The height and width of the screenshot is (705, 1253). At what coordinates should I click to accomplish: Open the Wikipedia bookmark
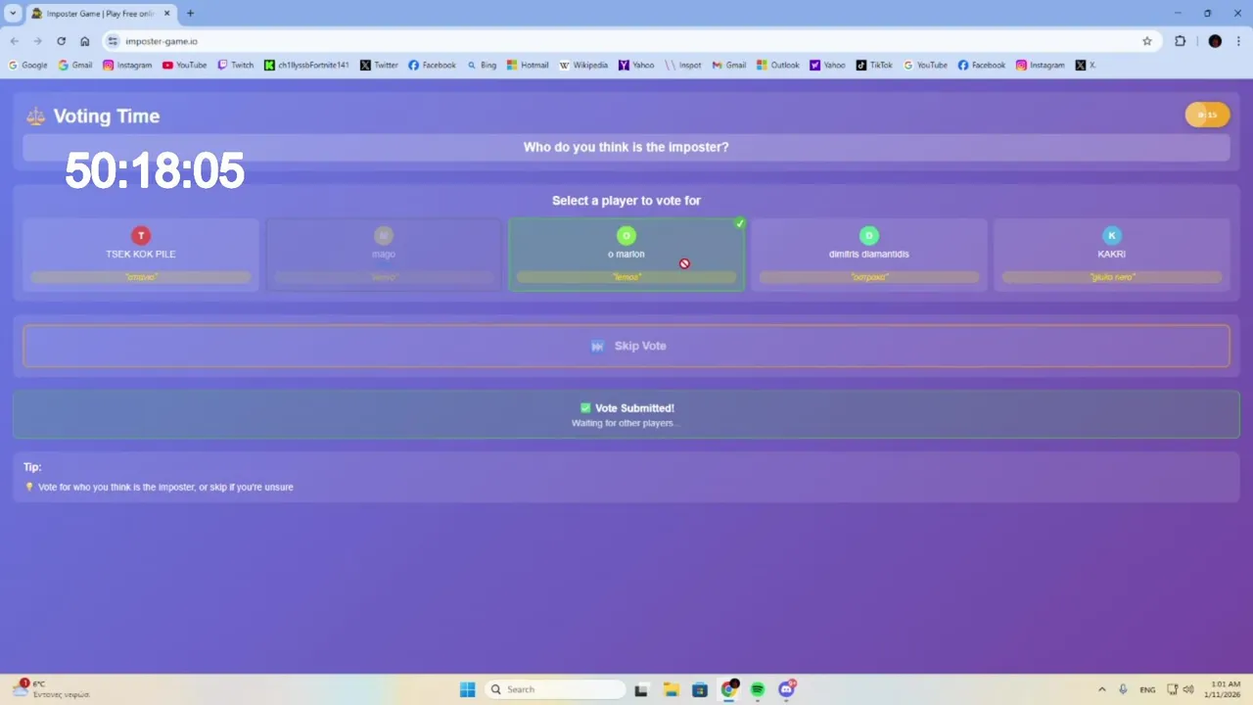click(583, 66)
